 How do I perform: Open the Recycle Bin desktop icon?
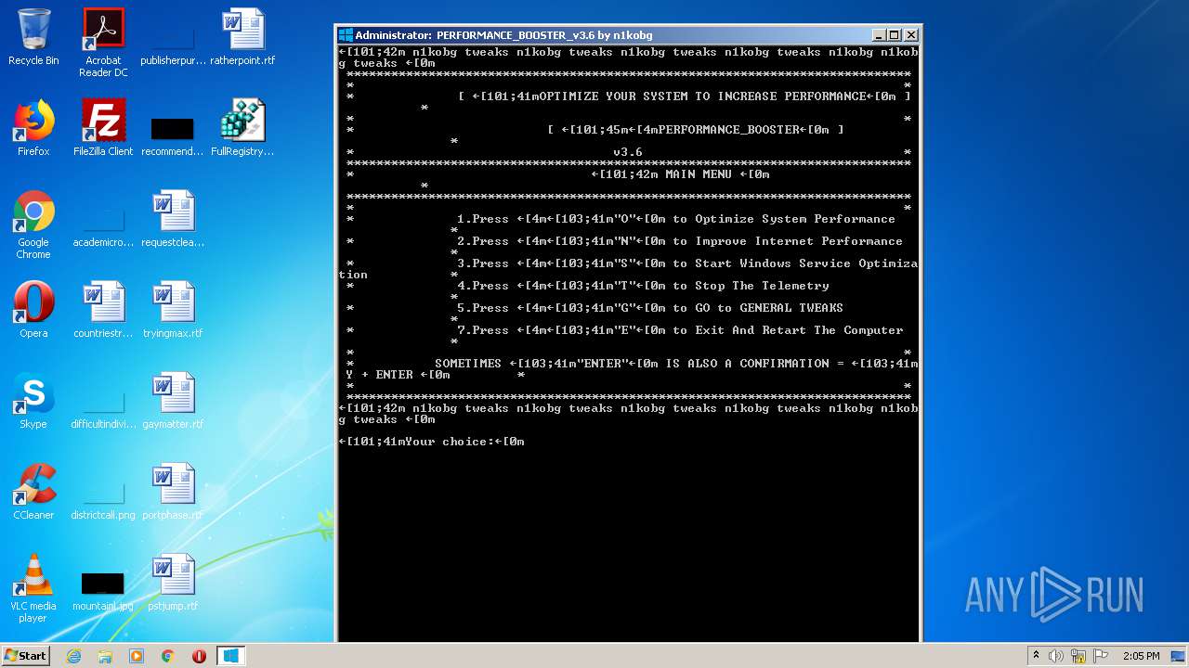pos(33,38)
